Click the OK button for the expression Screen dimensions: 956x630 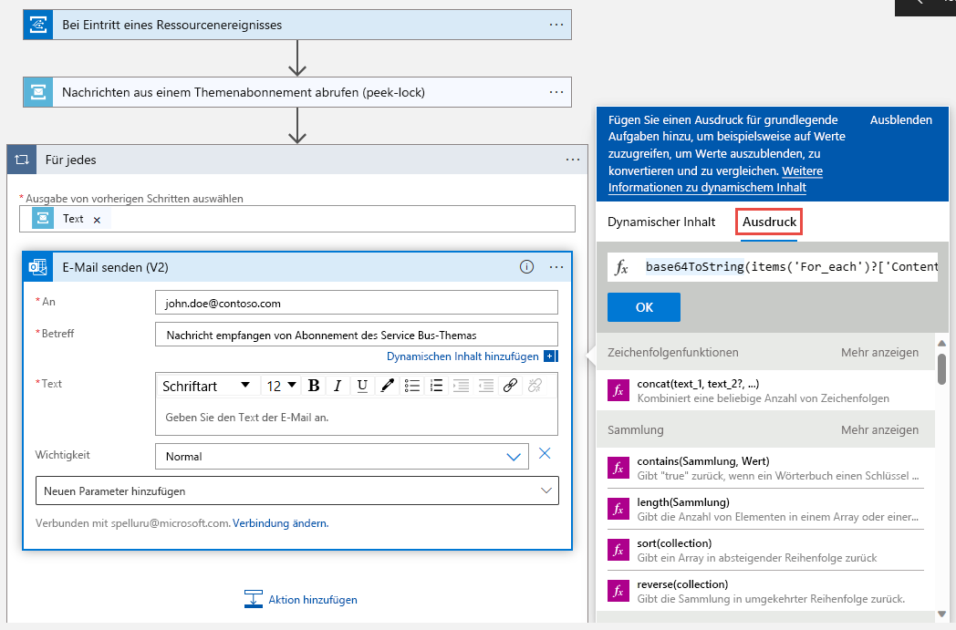(644, 307)
